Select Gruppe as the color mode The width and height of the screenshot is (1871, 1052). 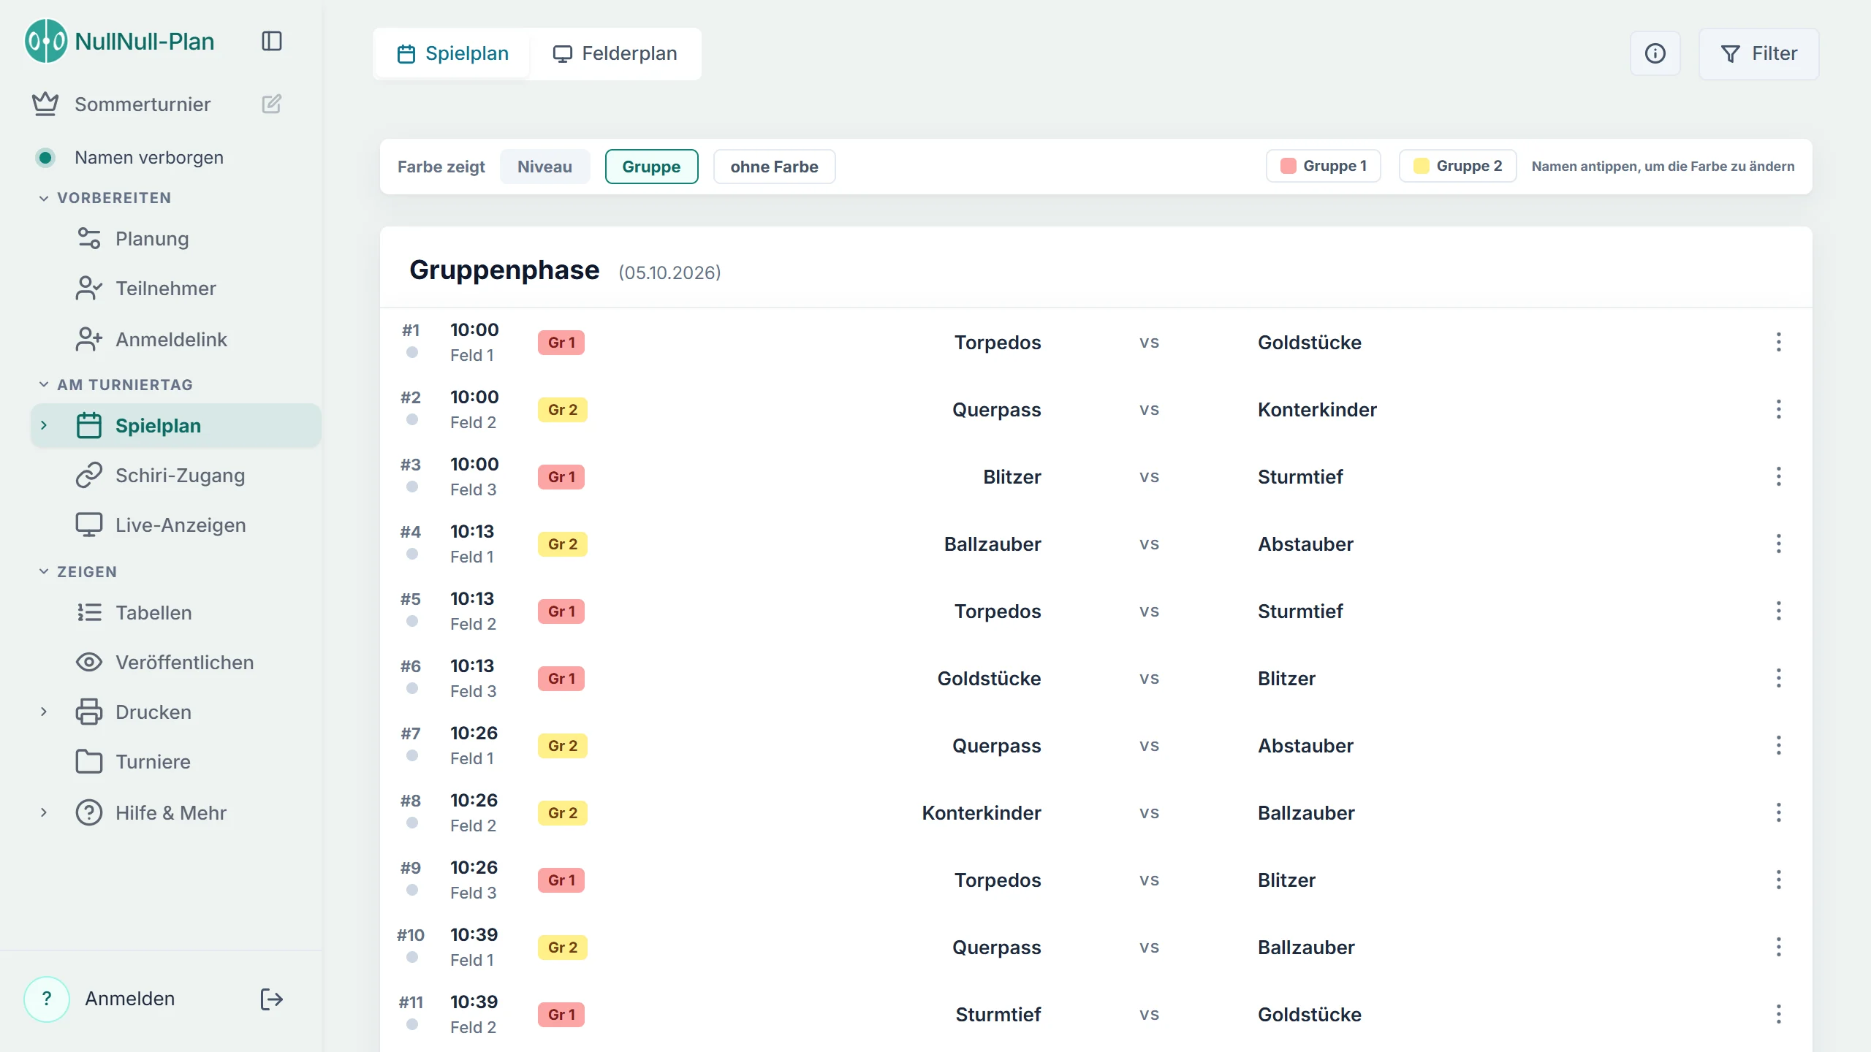click(651, 167)
